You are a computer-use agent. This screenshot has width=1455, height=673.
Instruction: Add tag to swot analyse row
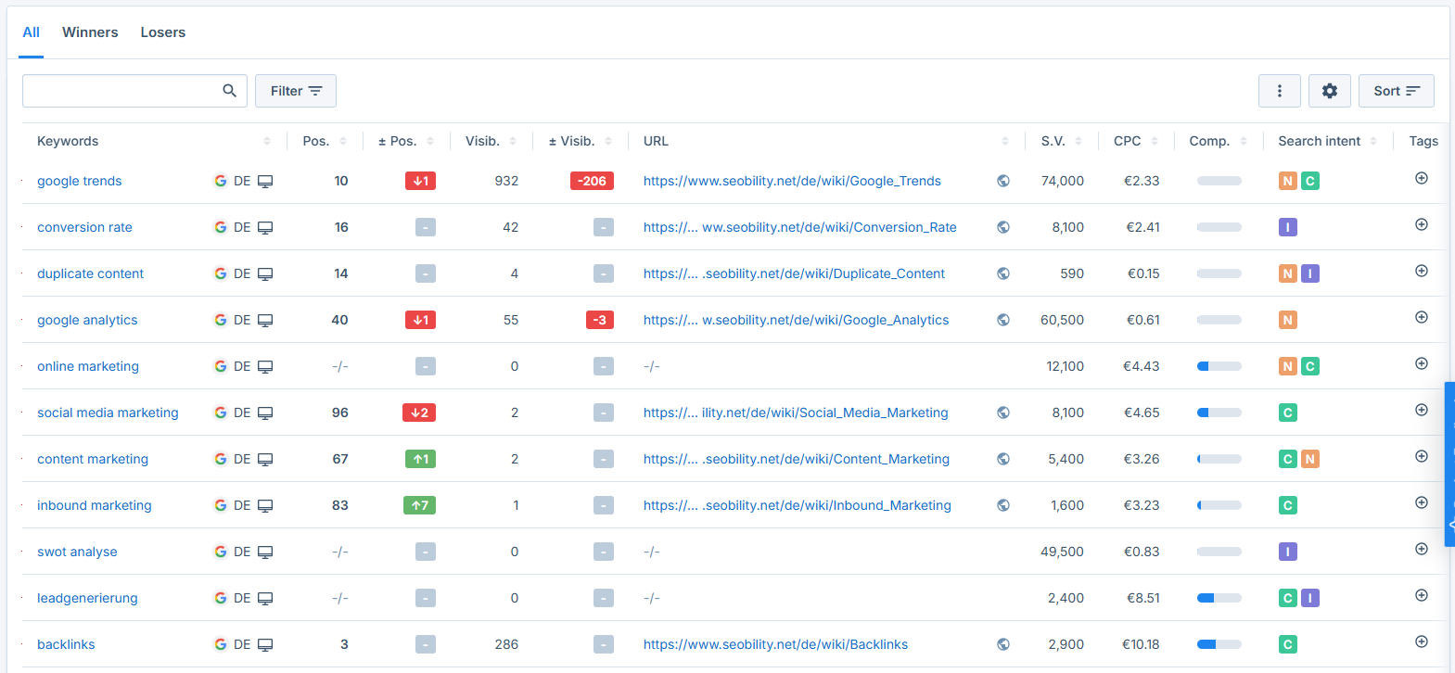pos(1421,549)
